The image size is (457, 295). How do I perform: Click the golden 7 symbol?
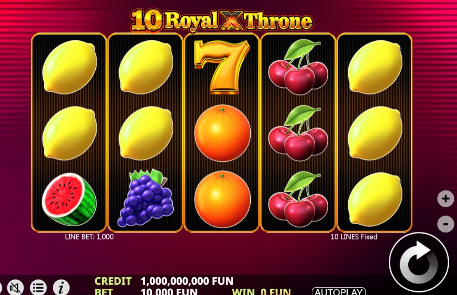point(222,67)
